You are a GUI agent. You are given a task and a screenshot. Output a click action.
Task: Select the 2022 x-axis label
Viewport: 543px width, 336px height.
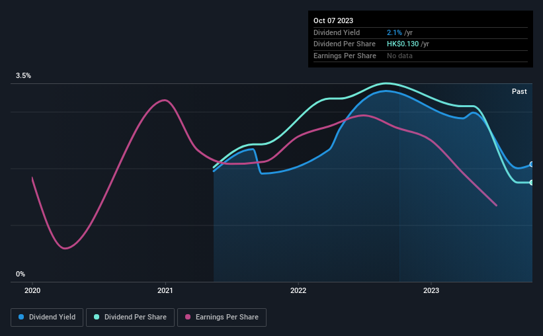click(298, 290)
